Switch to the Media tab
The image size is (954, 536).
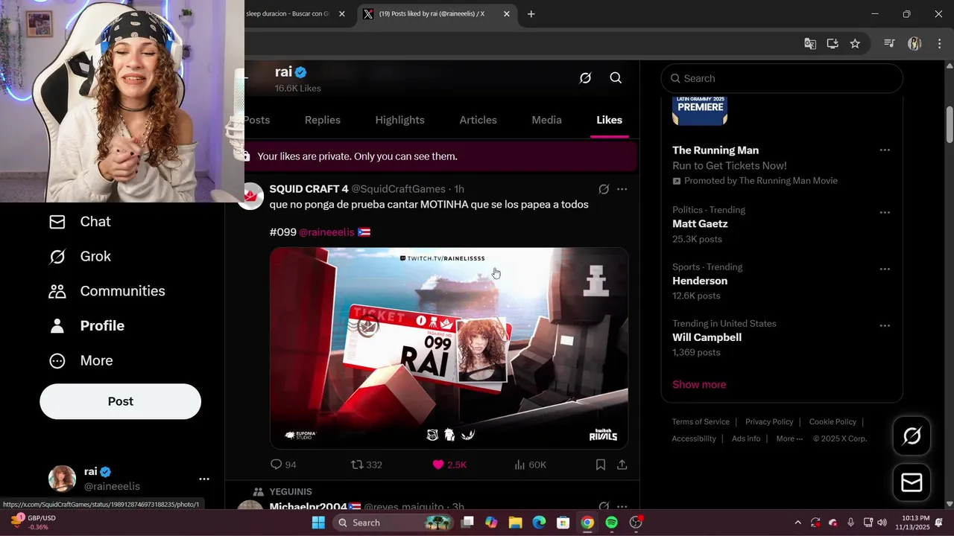pyautogui.click(x=546, y=120)
